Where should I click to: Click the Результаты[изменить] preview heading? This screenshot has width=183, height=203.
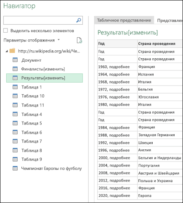(127, 32)
